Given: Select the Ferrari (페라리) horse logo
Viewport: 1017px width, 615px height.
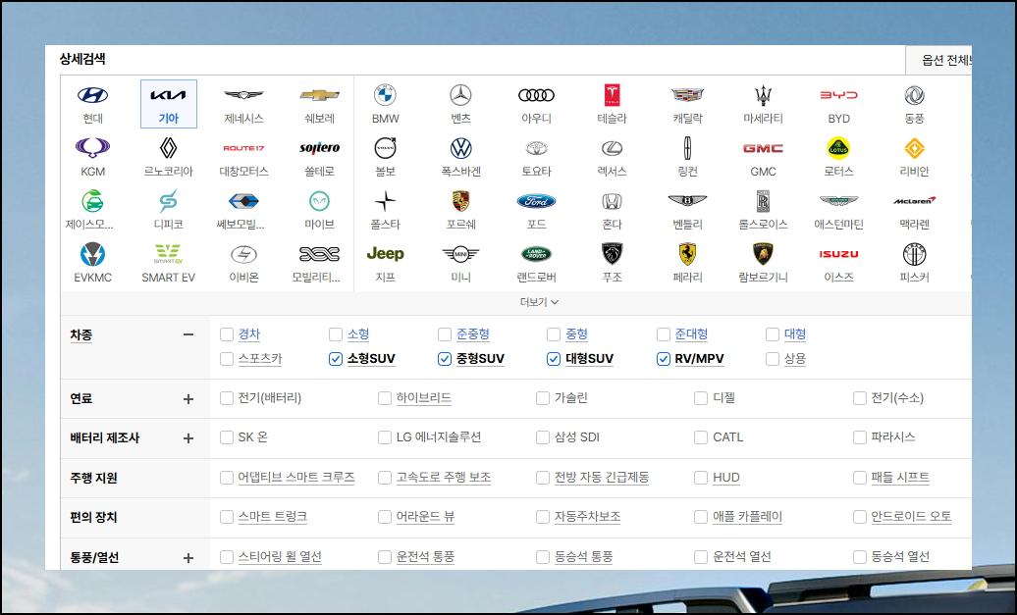Looking at the screenshot, I should (x=687, y=254).
